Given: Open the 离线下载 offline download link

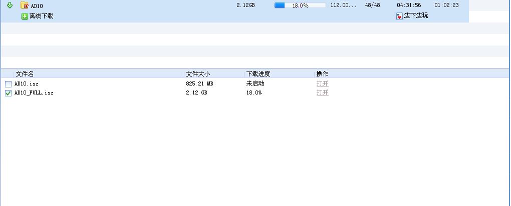Looking at the screenshot, I should tap(42, 16).
